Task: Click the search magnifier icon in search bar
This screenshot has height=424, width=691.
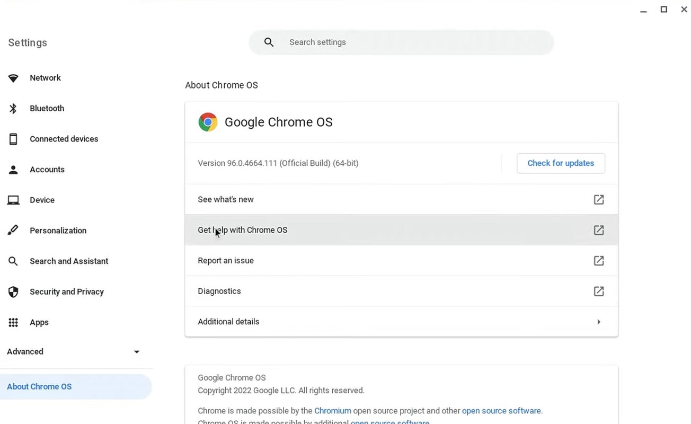Action: 269,42
